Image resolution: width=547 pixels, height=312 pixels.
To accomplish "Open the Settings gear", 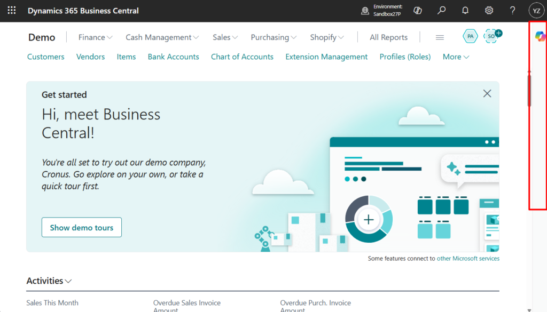I will pos(489,11).
